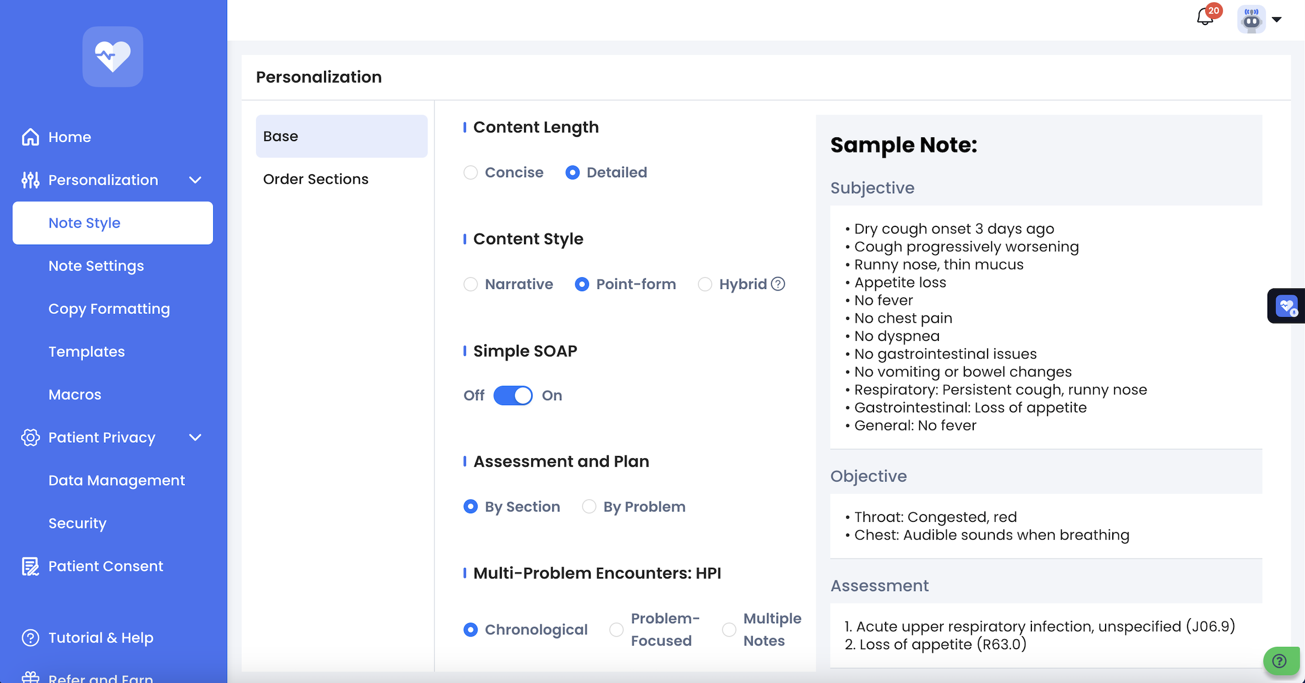Screen dimensions: 1305x683
Task: Click the notification bell icon
Action: coord(1205,18)
